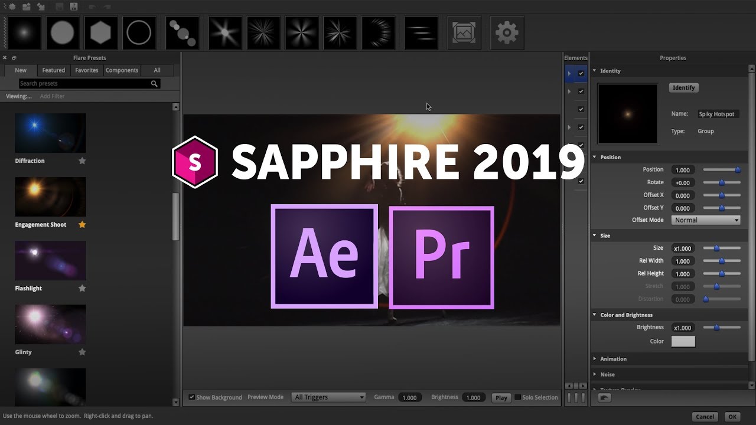Add the curved arc caustic element

[x=379, y=32]
